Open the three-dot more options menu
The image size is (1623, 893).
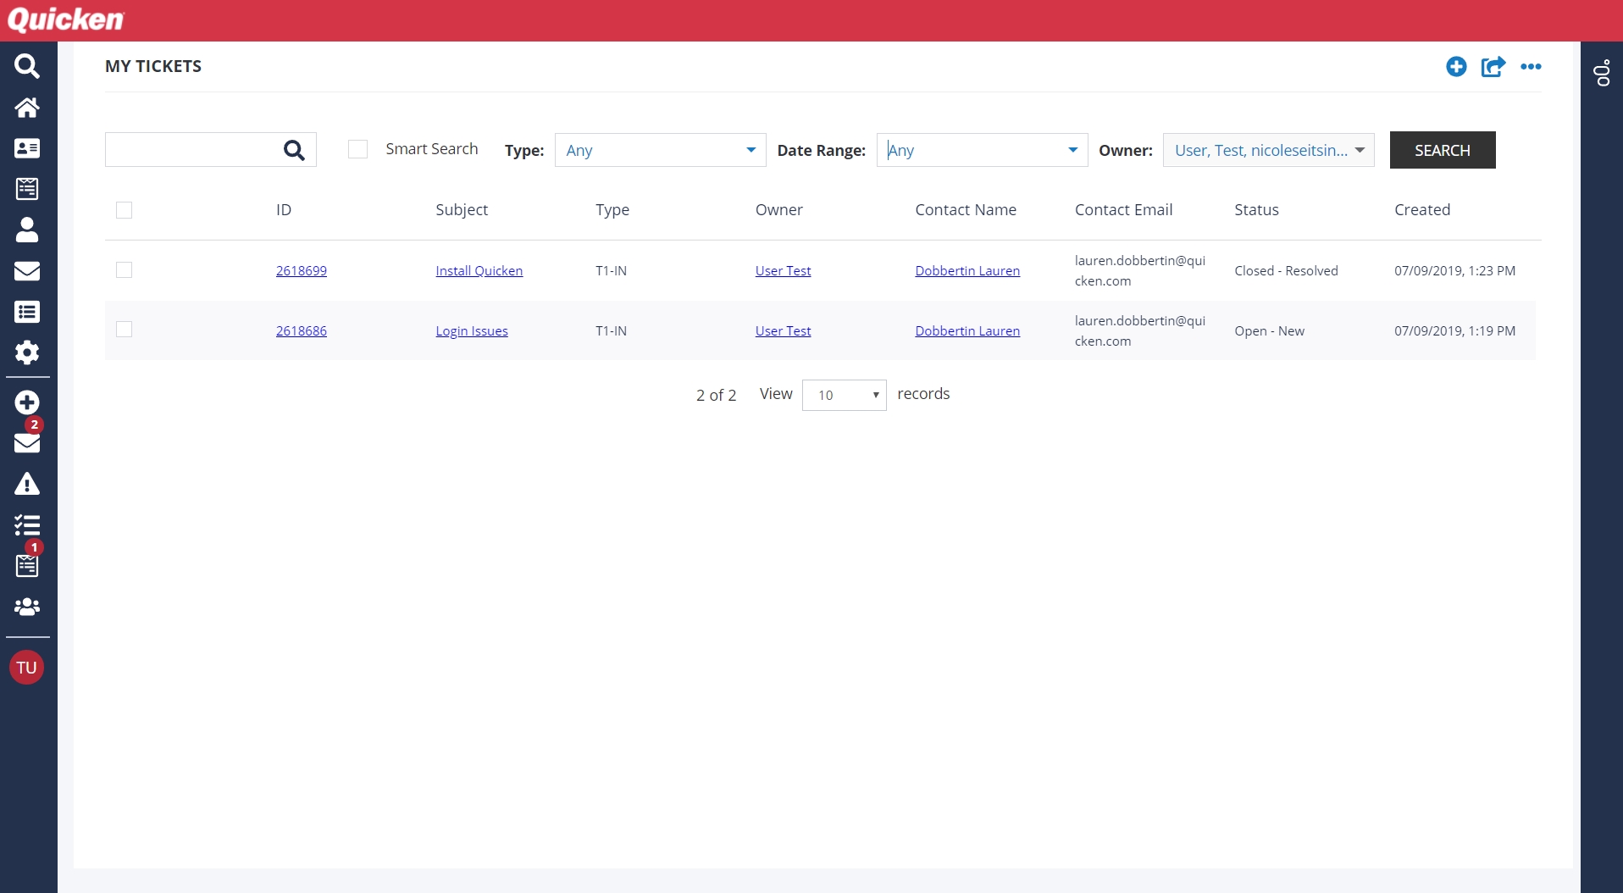(1531, 67)
